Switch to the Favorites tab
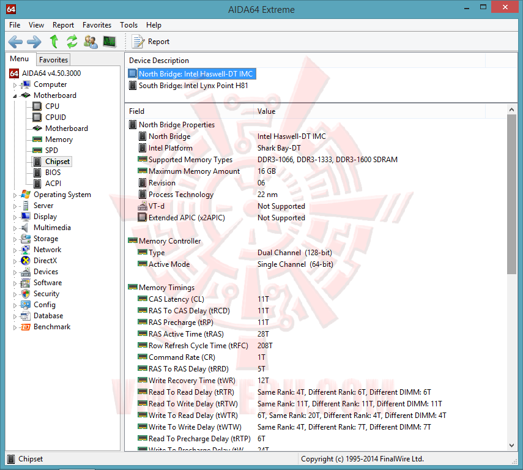 click(53, 60)
